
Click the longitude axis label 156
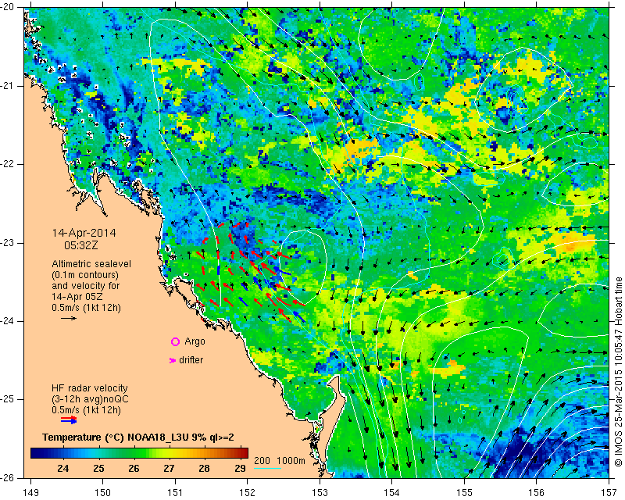537,493
